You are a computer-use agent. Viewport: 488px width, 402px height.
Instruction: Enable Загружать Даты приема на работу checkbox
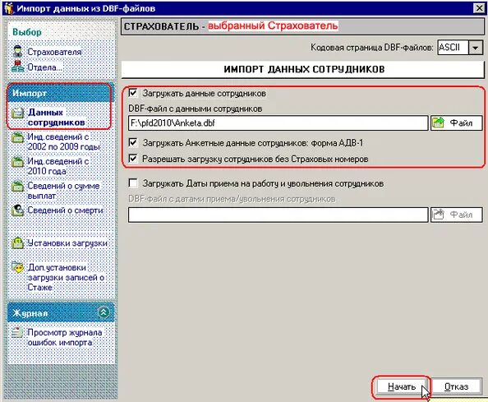[133, 183]
